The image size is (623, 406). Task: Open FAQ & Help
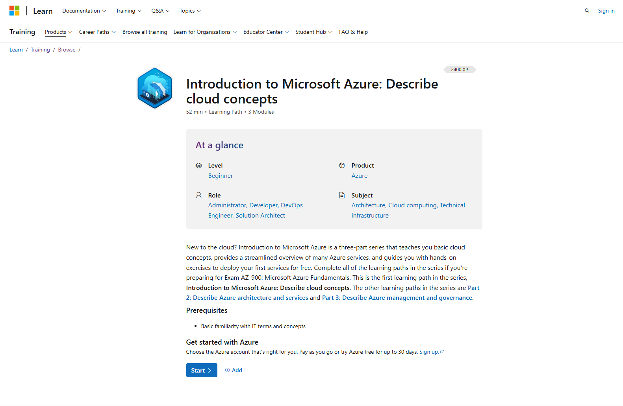click(353, 32)
